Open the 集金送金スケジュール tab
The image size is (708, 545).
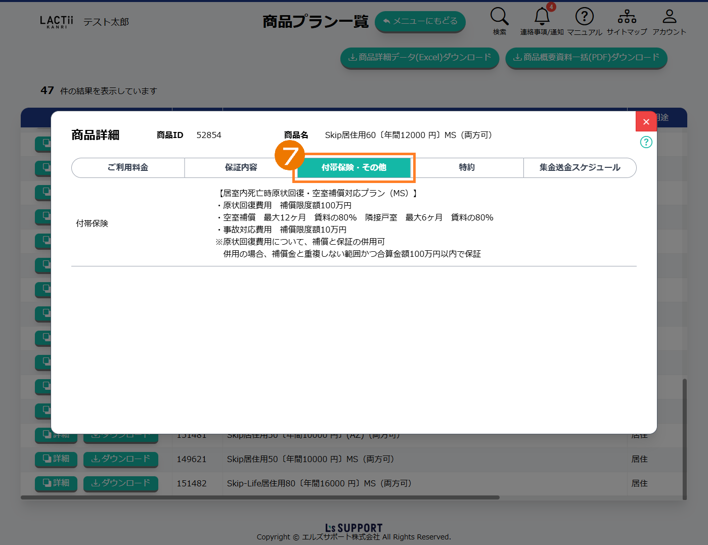580,167
